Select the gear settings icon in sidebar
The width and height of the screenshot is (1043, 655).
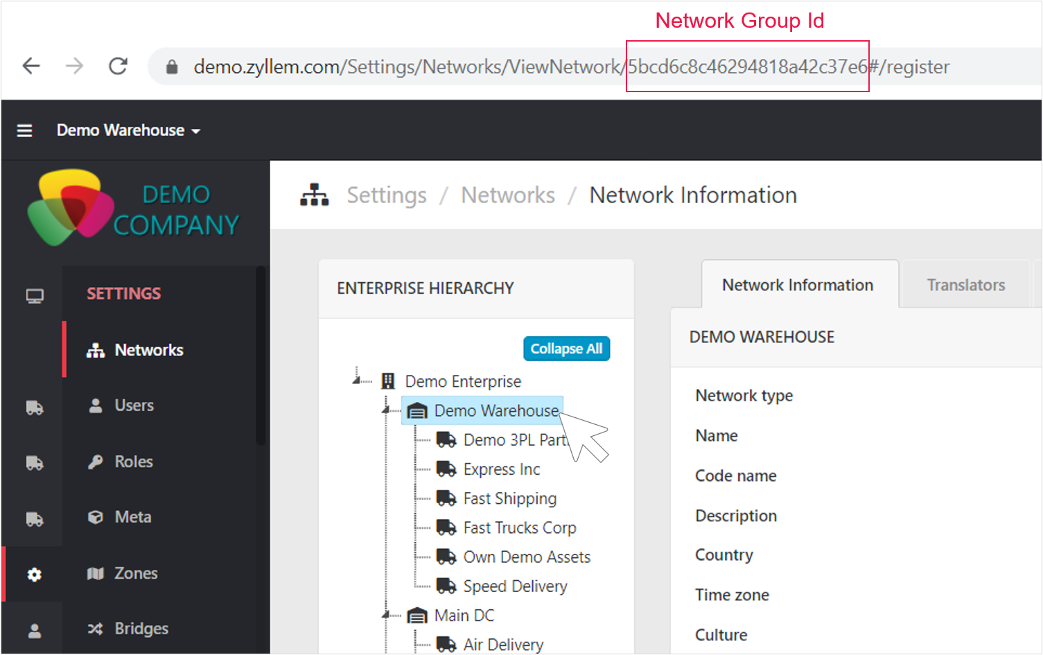point(35,575)
